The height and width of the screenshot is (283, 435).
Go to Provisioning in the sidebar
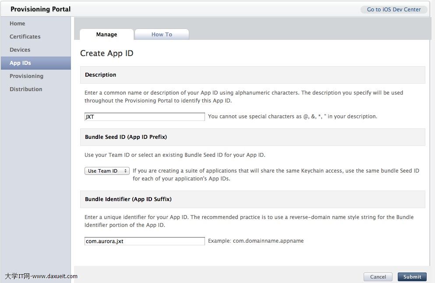click(x=26, y=76)
